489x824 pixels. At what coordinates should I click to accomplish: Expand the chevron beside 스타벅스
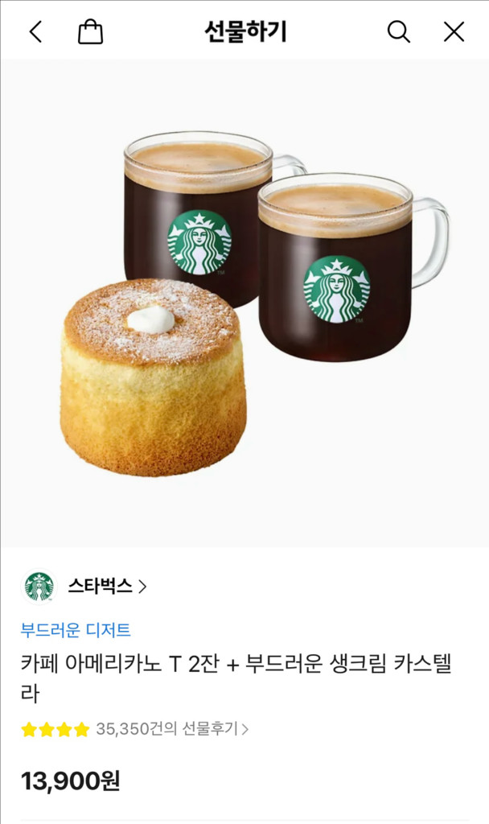click(x=142, y=587)
